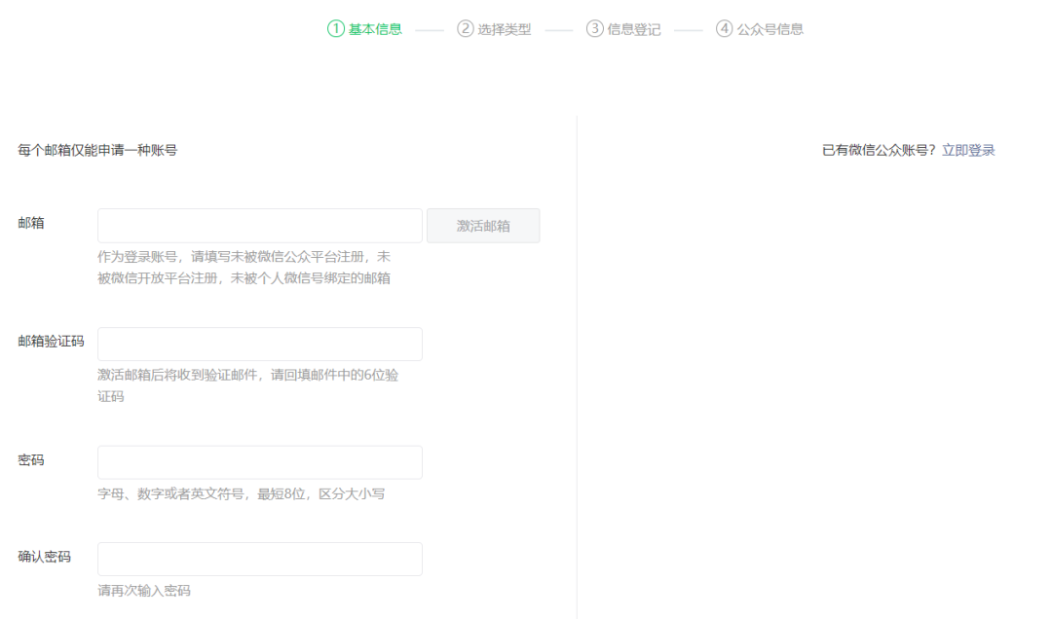Click the 确认密码 confirm password field

click(x=260, y=560)
